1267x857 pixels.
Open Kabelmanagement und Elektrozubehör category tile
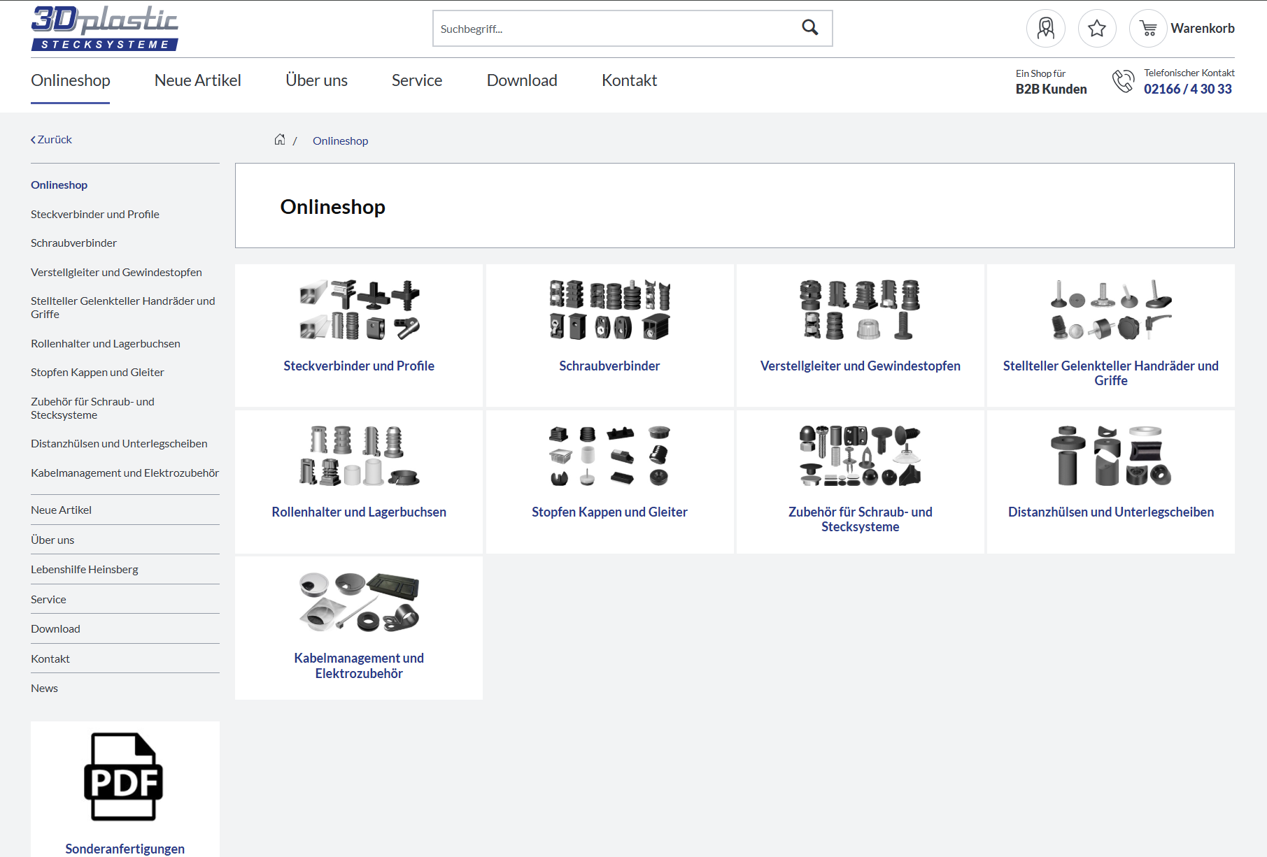point(358,628)
